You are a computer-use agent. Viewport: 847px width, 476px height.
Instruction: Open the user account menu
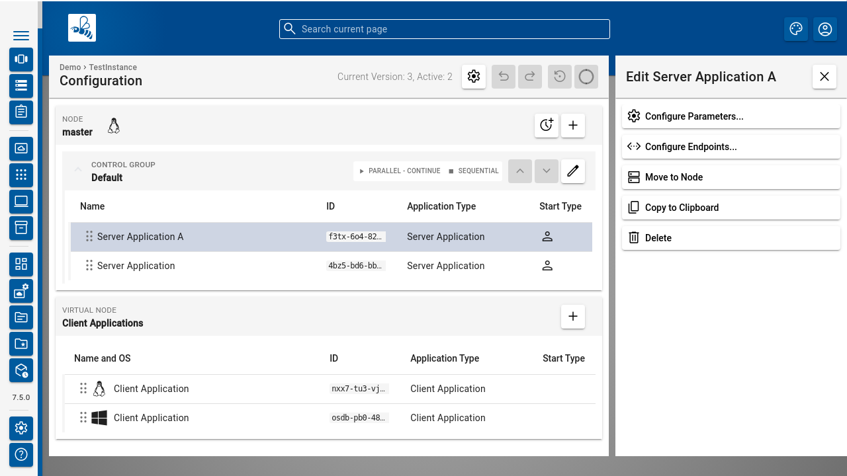pyautogui.click(x=825, y=29)
